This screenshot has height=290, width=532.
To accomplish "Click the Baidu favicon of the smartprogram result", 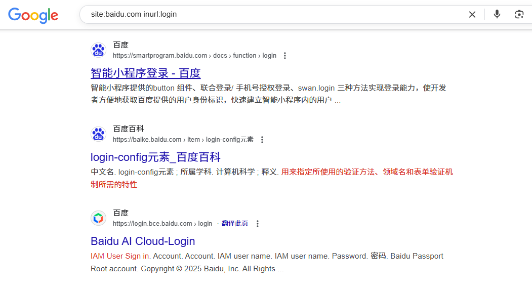I will tap(98, 50).
